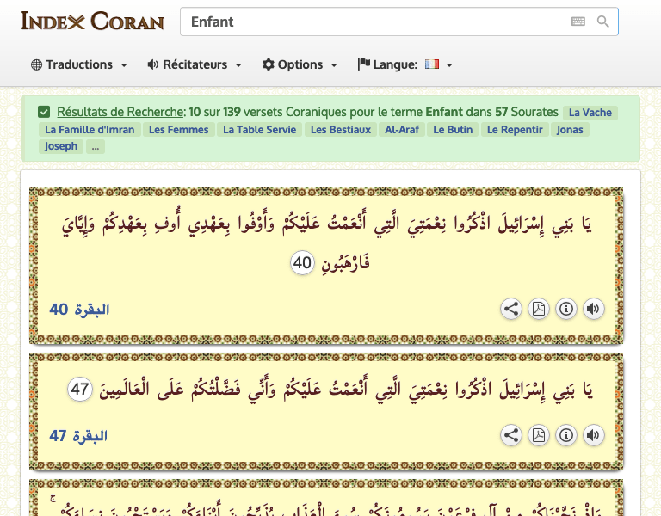Screen dimensions: 661x516
Task: Open the Traductions dropdown menu
Action: [79, 64]
